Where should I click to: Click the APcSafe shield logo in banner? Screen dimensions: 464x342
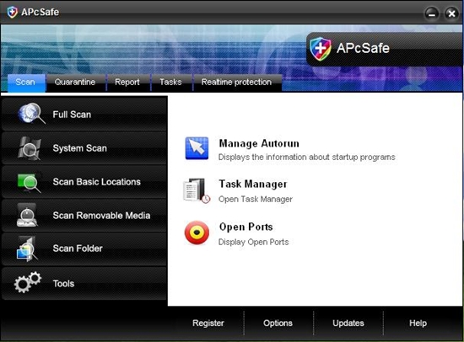pos(321,49)
